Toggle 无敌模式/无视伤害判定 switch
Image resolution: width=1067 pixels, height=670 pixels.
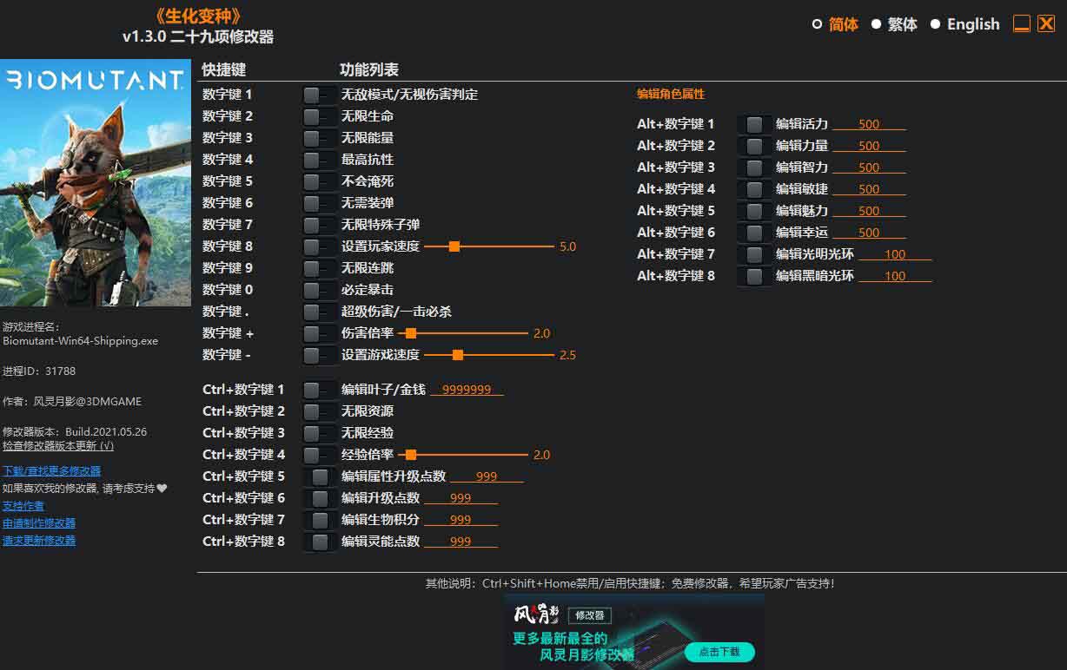point(320,95)
